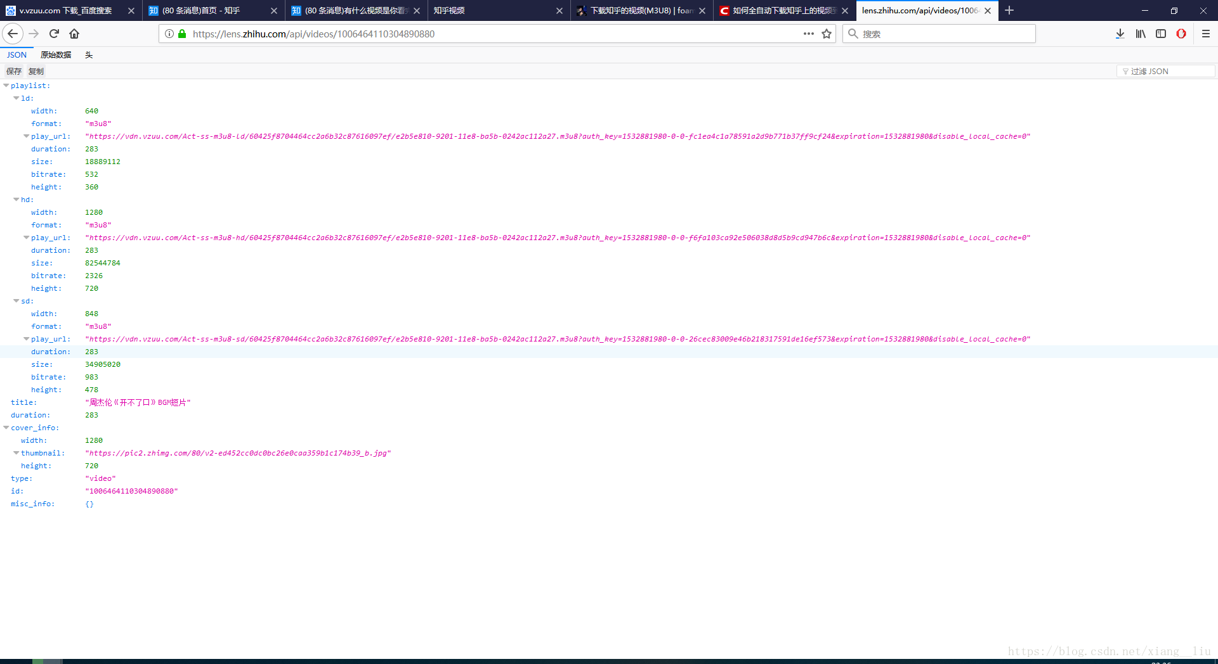Select ld size value 18889112

tap(103, 162)
